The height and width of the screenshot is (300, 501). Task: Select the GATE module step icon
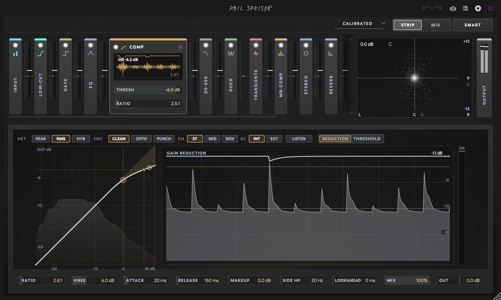pyautogui.click(x=66, y=54)
